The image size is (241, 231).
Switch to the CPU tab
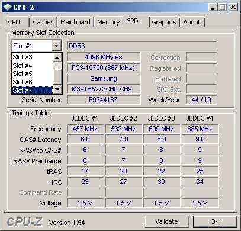coord(17,22)
